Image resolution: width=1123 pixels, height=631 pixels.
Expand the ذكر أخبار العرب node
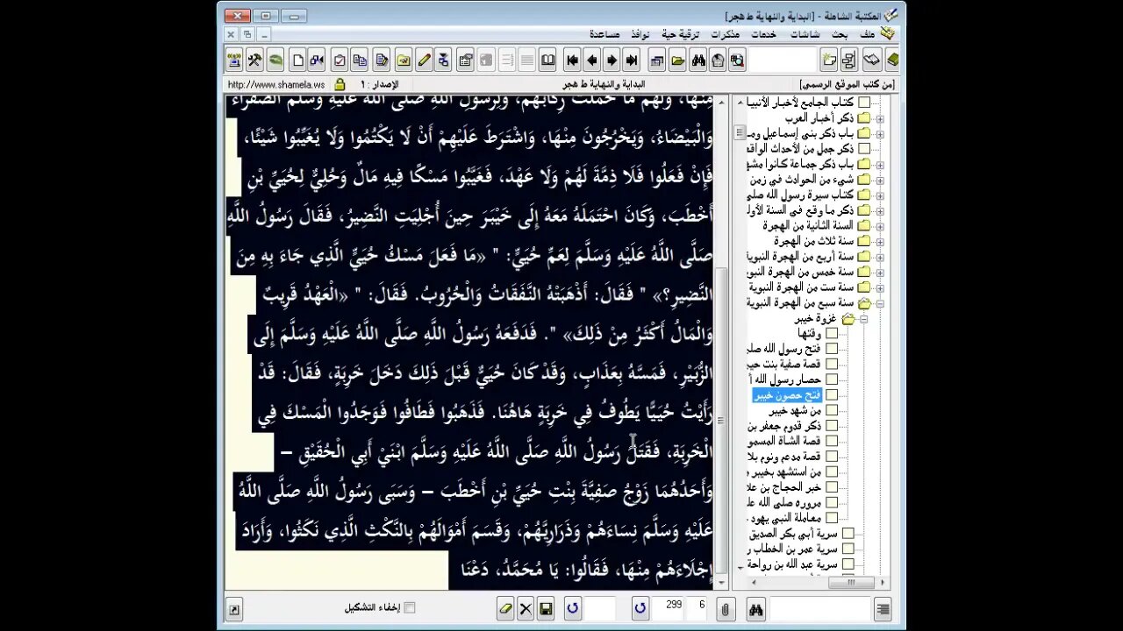[880, 118]
